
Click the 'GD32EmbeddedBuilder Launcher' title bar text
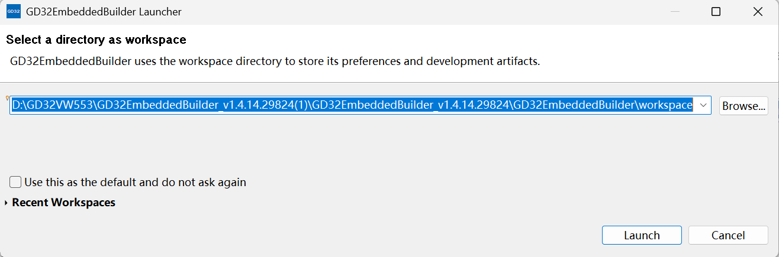click(104, 11)
